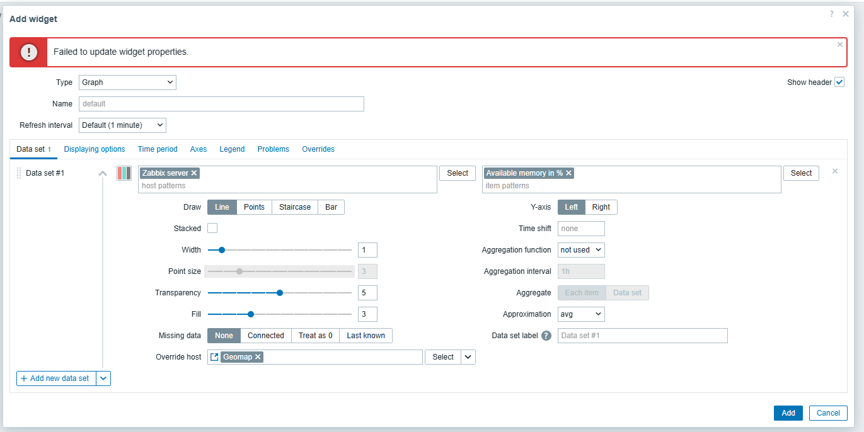Uncheck the Show header checkbox

pyautogui.click(x=839, y=82)
